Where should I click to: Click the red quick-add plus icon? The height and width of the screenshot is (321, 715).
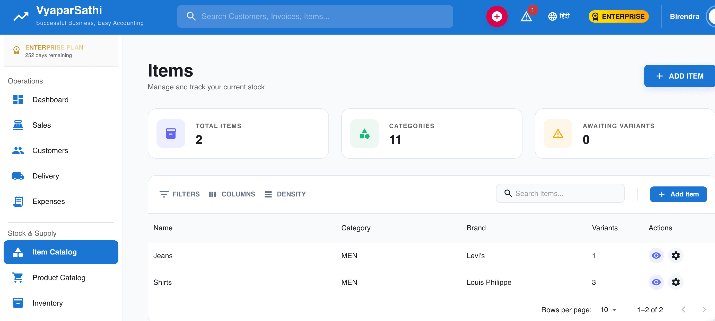click(496, 16)
